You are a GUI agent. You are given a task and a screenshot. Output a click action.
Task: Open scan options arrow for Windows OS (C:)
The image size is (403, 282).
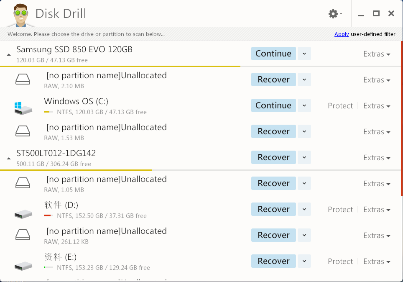click(x=304, y=105)
